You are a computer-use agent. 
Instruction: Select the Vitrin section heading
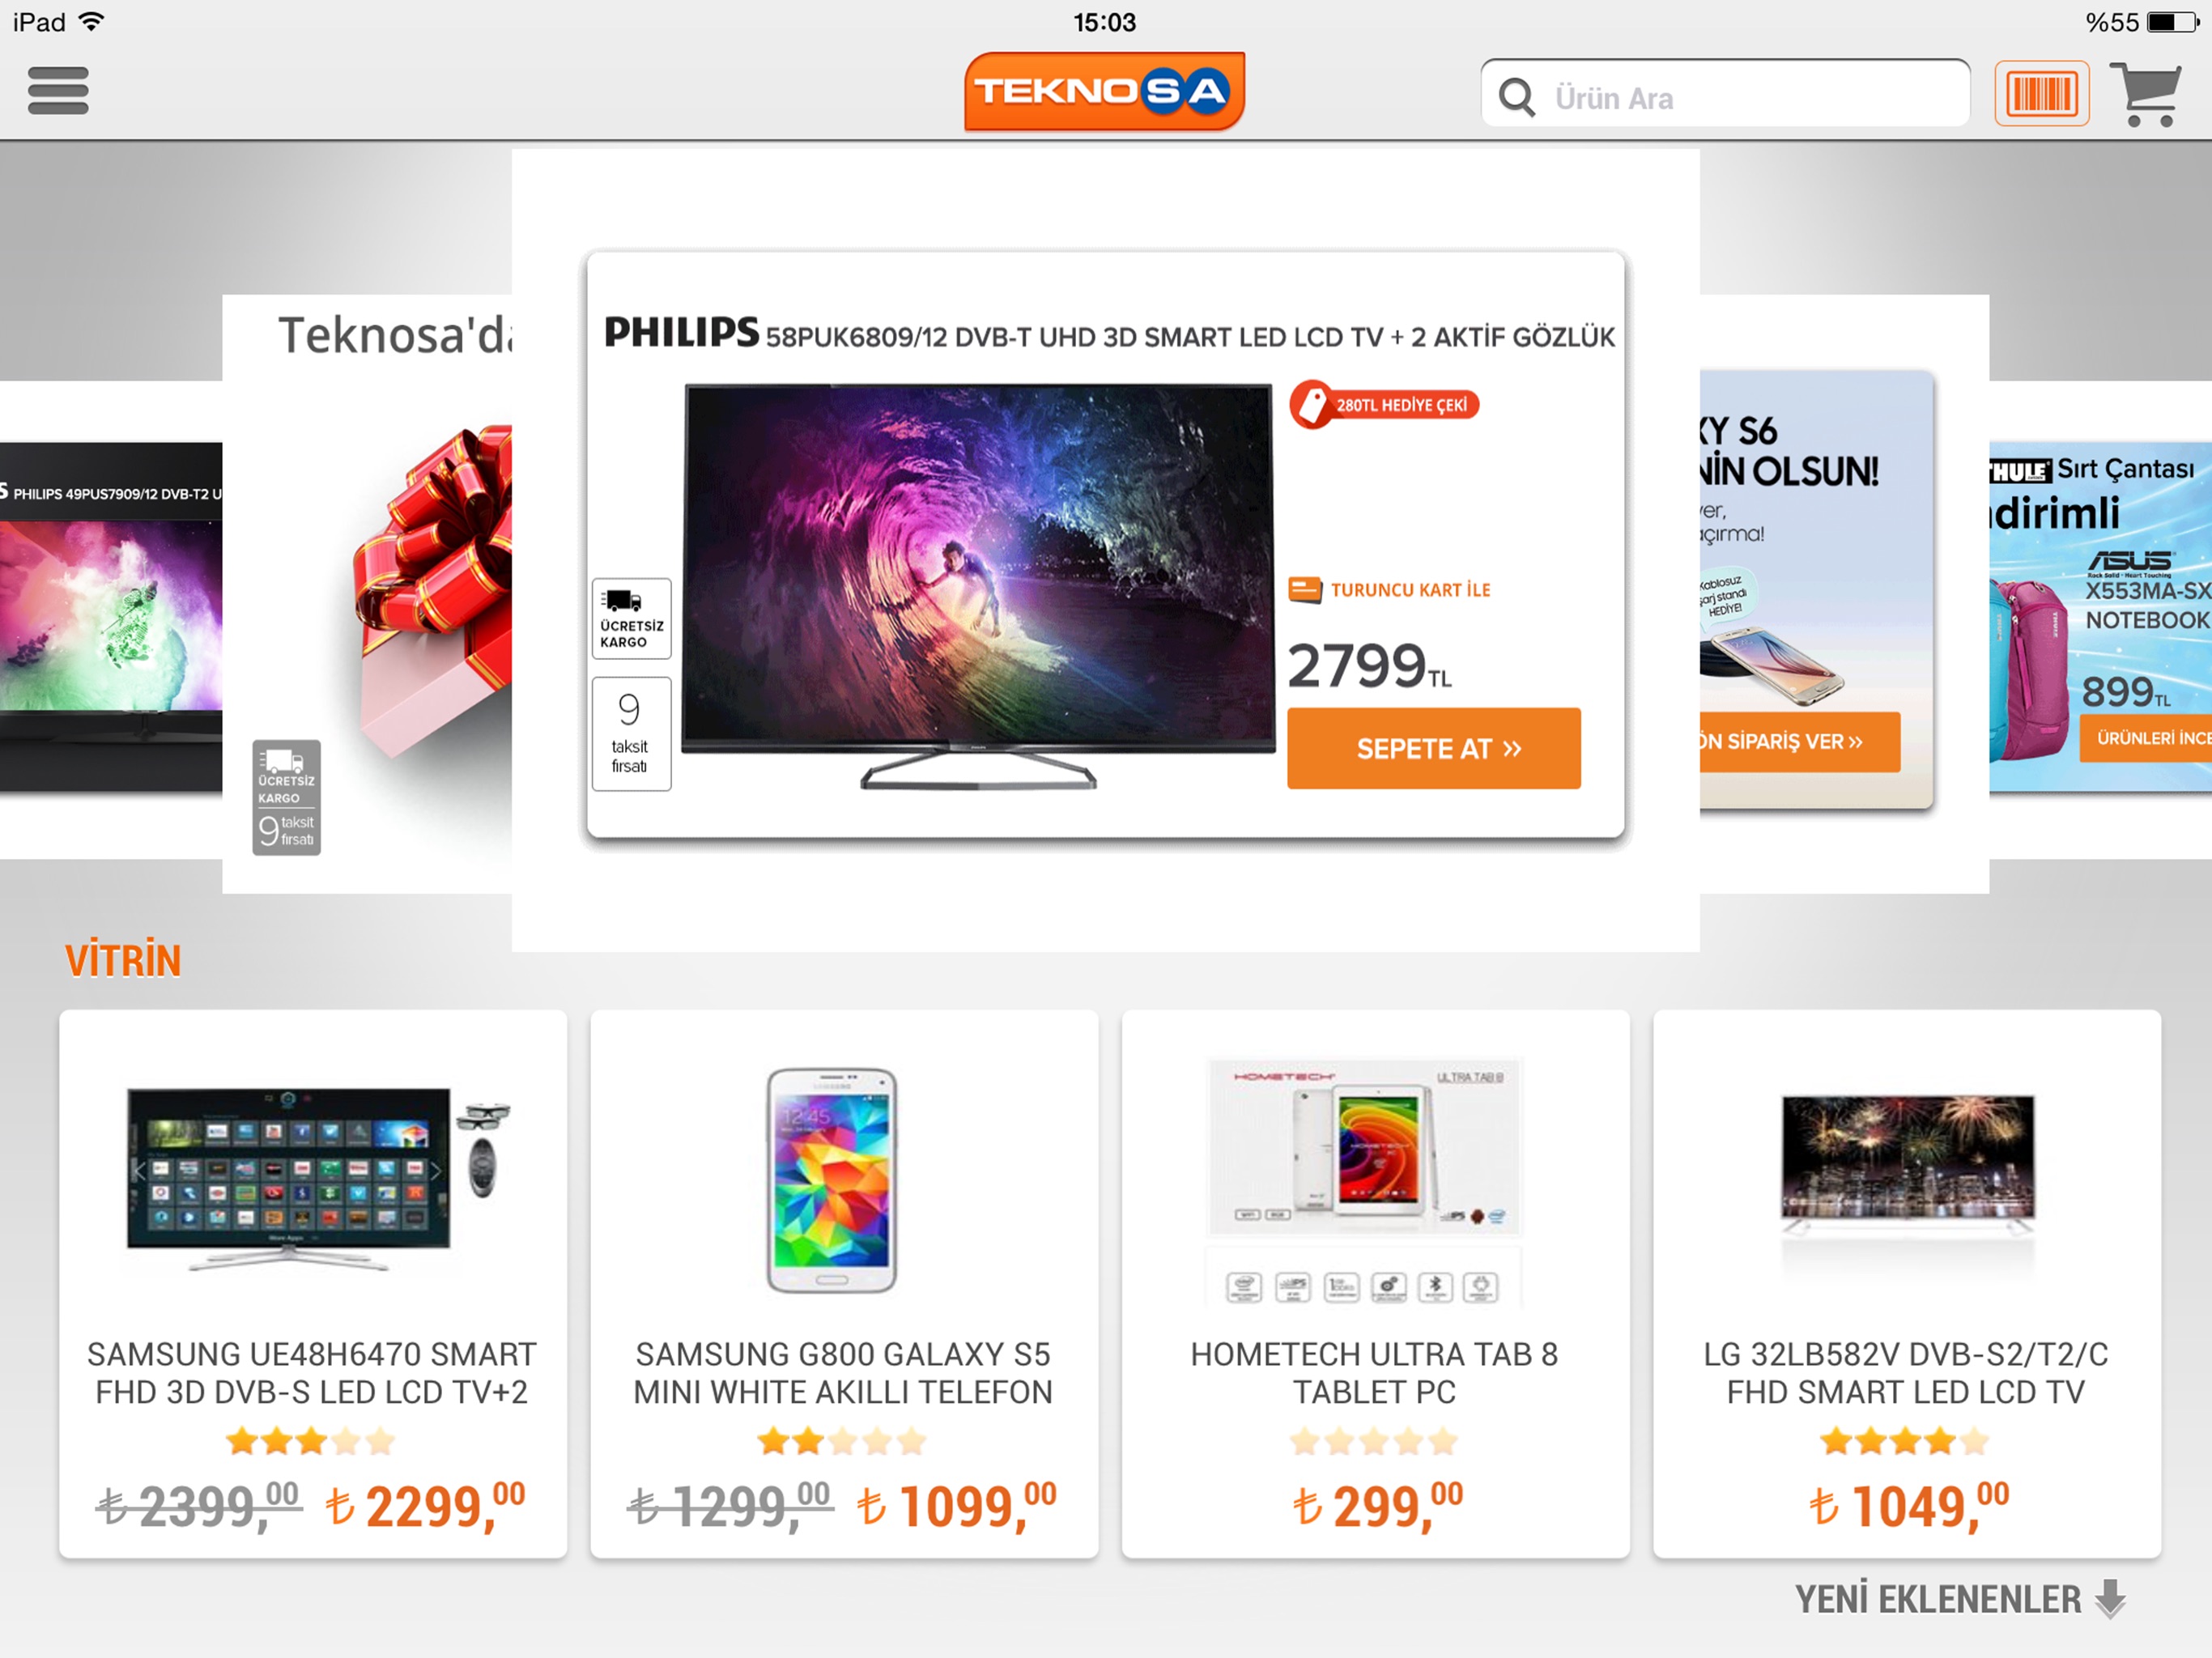tap(123, 960)
